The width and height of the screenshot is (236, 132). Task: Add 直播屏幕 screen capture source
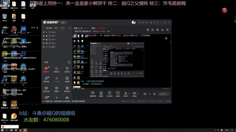point(93,94)
